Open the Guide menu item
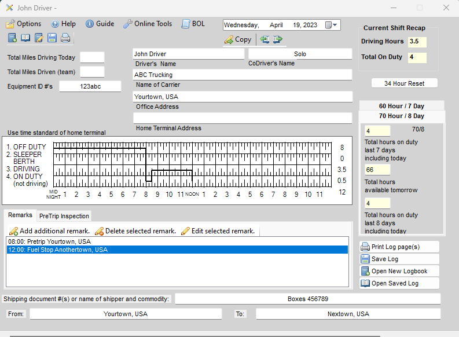The width and height of the screenshot is (459, 337). pos(100,24)
